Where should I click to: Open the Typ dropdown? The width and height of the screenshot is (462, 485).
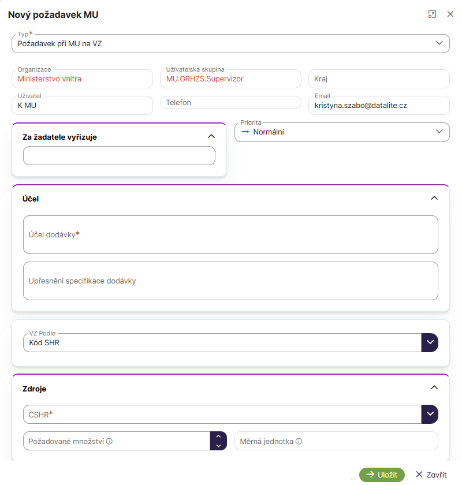coord(439,43)
